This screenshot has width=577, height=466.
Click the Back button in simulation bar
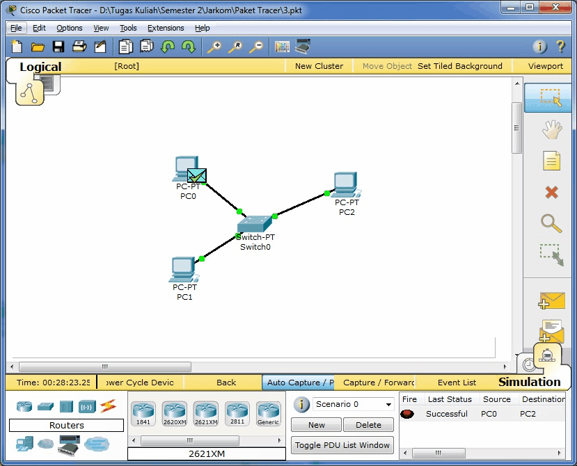[x=226, y=383]
